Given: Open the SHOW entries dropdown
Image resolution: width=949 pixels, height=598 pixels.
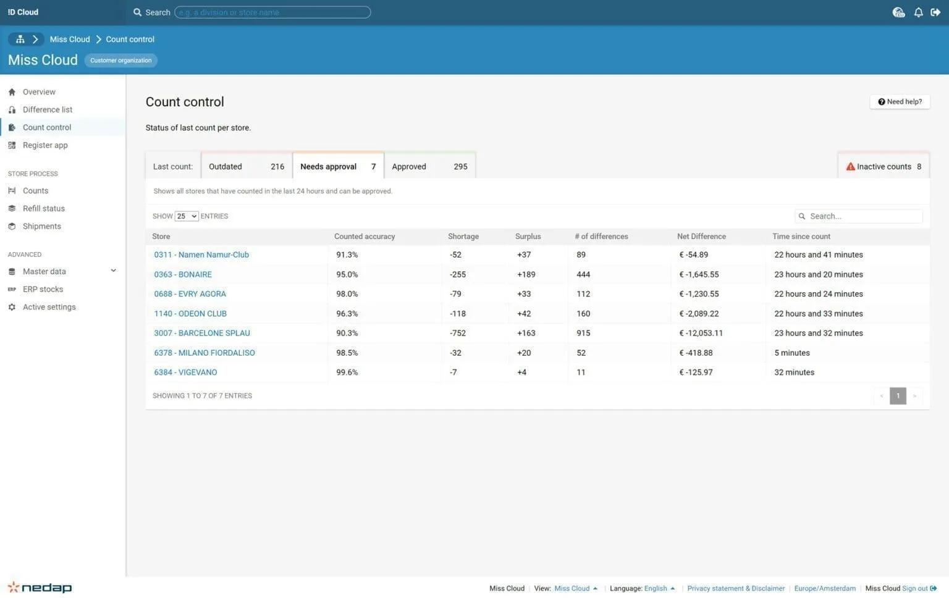Looking at the screenshot, I should click(186, 216).
